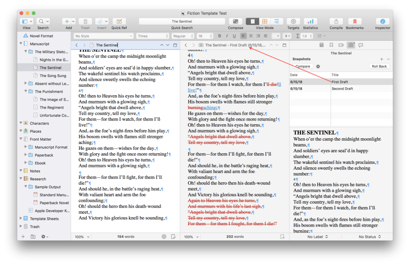
Task: Click the Trash toolbar icon
Action: (85, 22)
